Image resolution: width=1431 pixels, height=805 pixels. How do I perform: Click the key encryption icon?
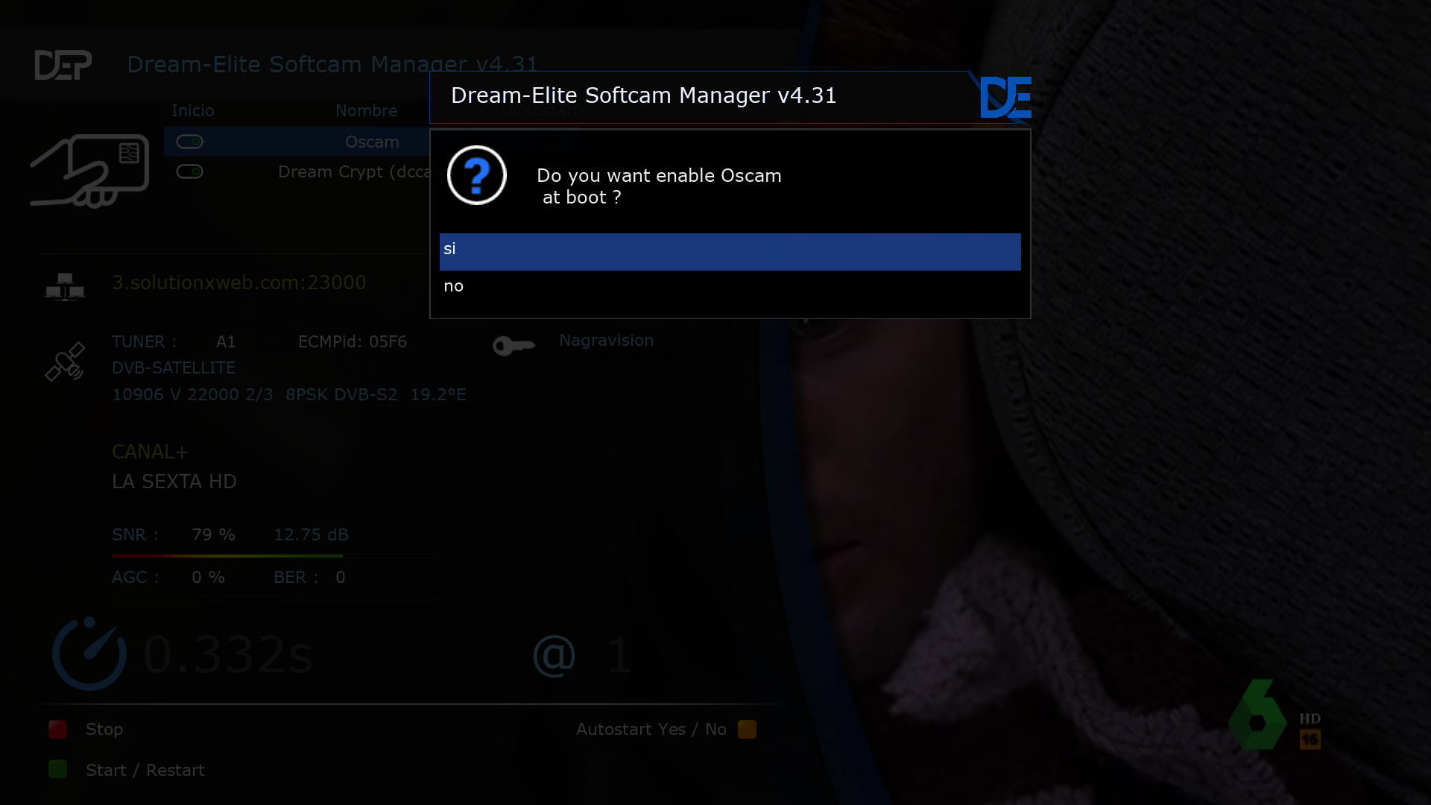[x=514, y=346]
